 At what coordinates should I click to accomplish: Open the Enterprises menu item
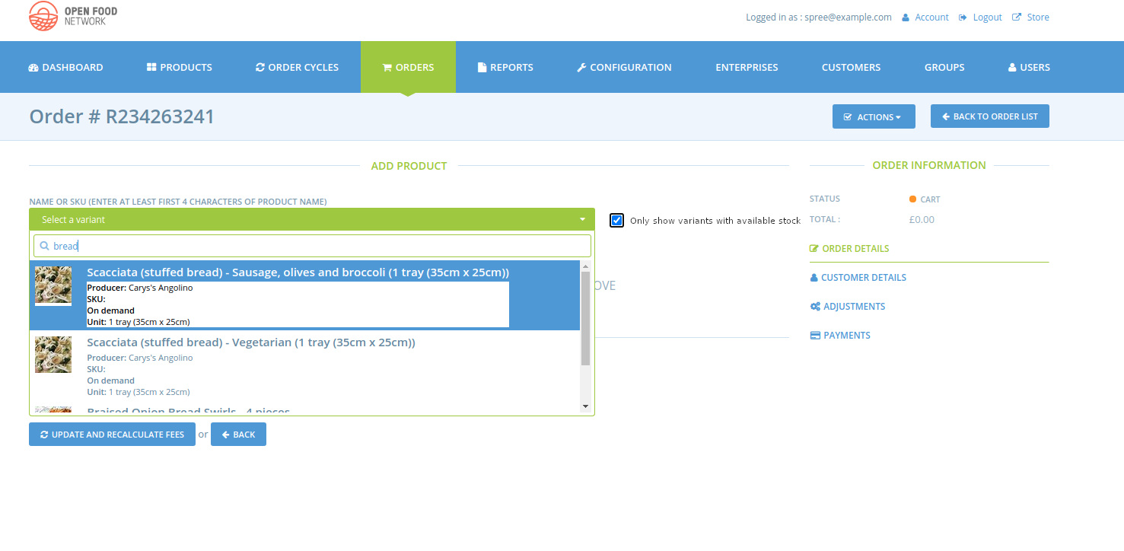pos(747,67)
